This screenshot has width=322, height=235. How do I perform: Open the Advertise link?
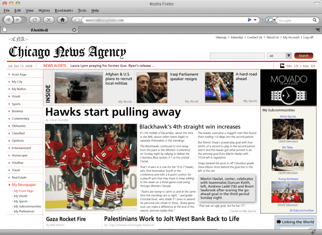pyautogui.click(x=237, y=37)
